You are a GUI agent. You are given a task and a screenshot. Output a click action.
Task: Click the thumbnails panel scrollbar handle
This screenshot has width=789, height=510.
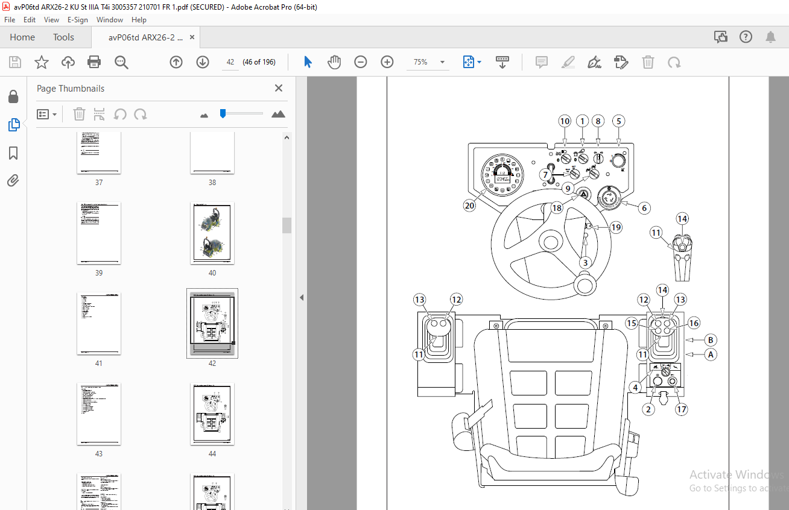click(x=287, y=225)
